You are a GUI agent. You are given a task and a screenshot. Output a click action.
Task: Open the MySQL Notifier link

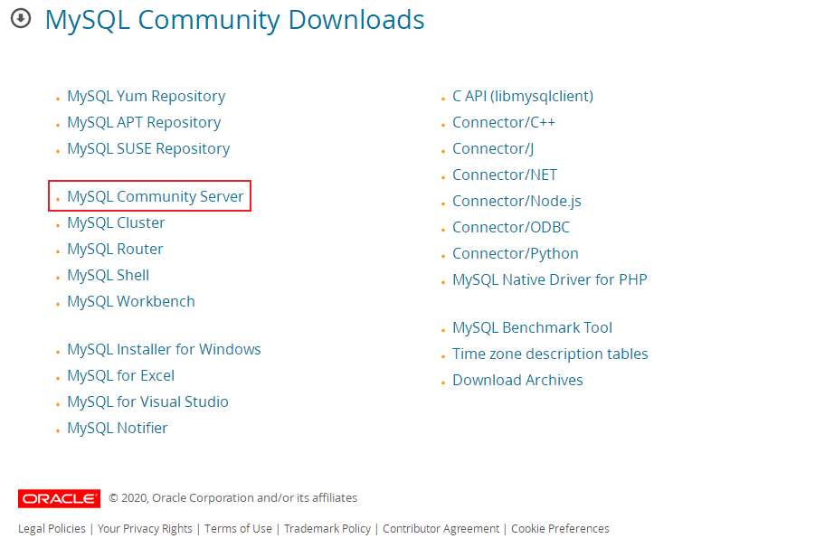(x=118, y=428)
